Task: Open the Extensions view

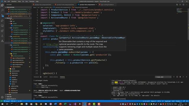Action: (2, 31)
